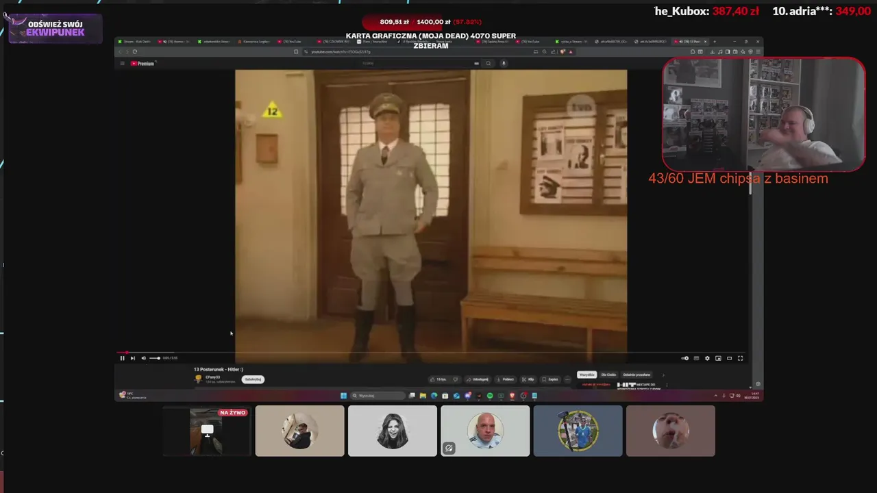Adjust the YouTube volume slider
Screen dimensions: 877x493
[155, 358]
